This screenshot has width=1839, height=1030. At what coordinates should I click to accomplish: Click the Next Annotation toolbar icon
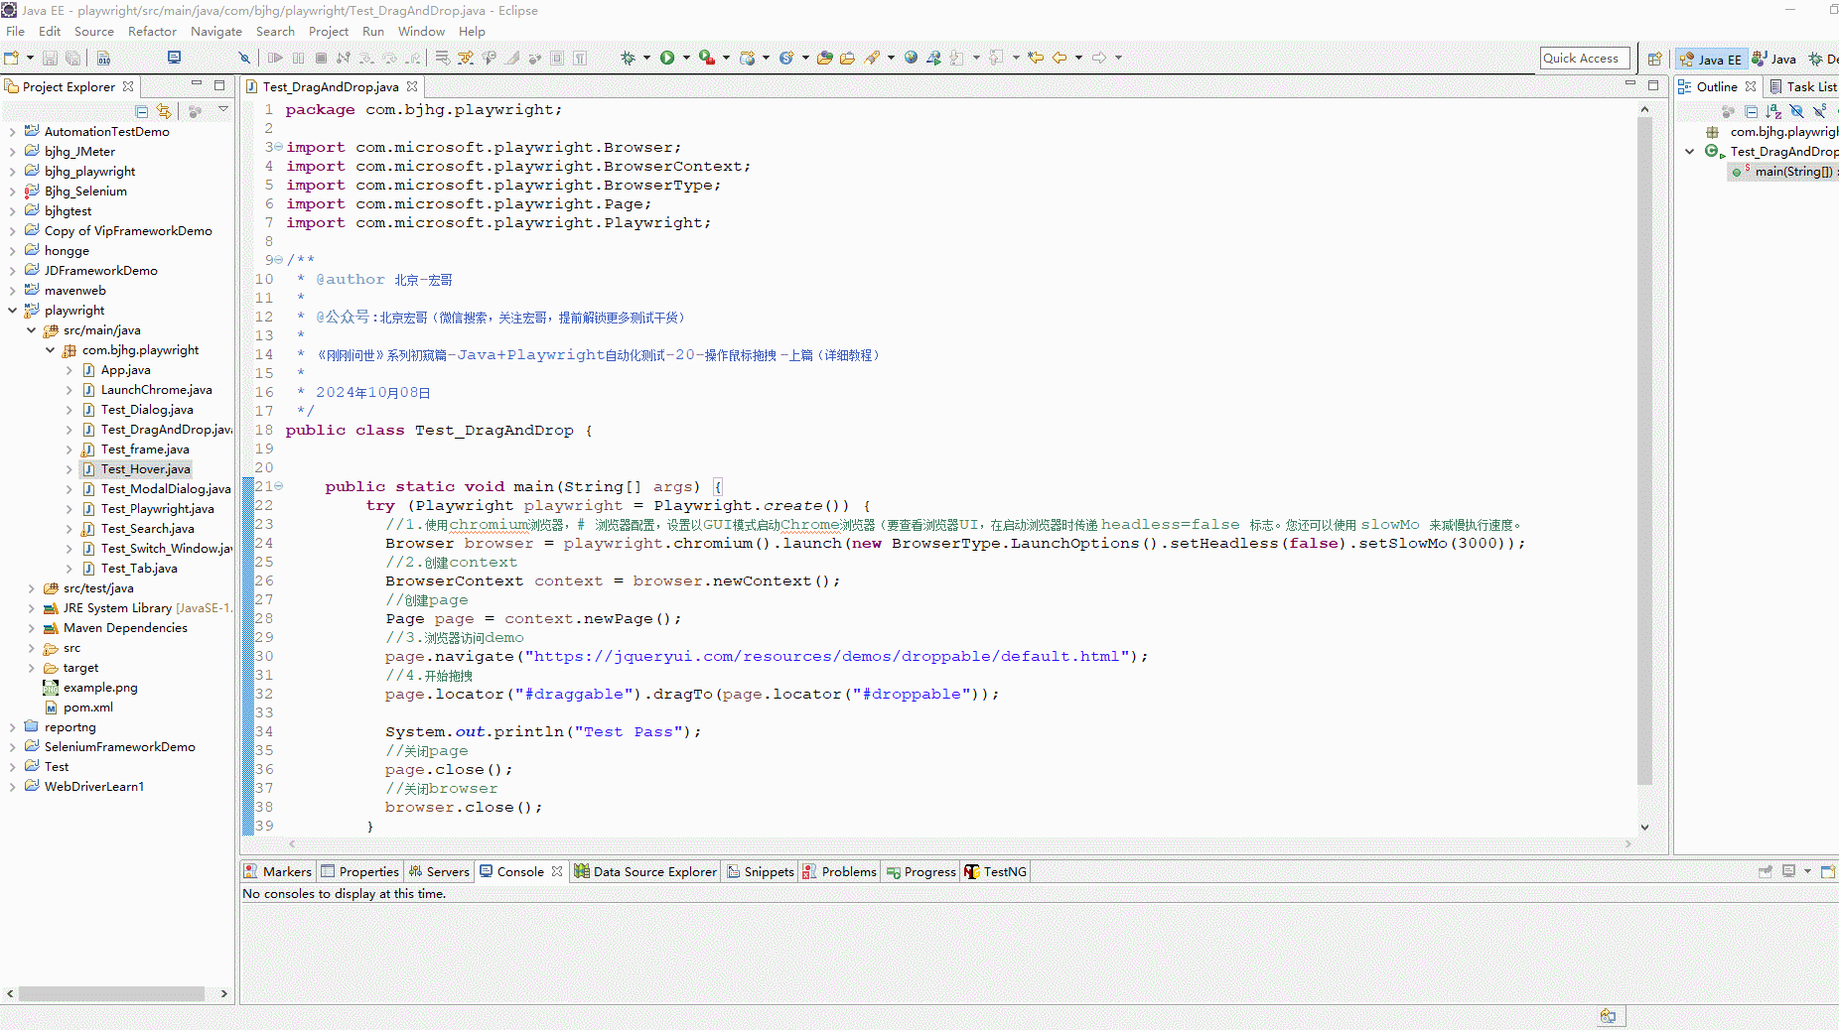click(x=956, y=58)
